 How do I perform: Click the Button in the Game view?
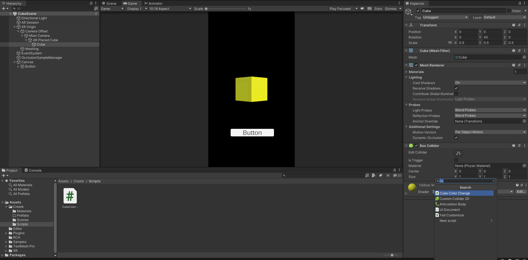point(252,133)
